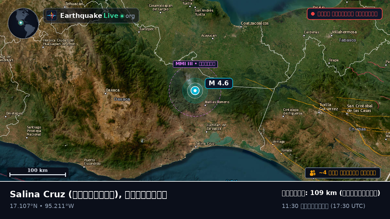Click the Arriaga city label

pos(279,142)
